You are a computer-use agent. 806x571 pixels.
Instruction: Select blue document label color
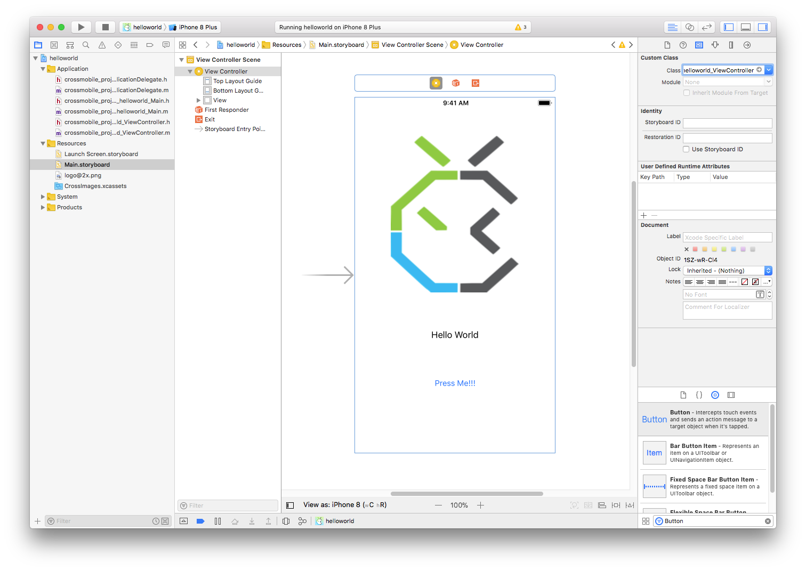click(734, 249)
